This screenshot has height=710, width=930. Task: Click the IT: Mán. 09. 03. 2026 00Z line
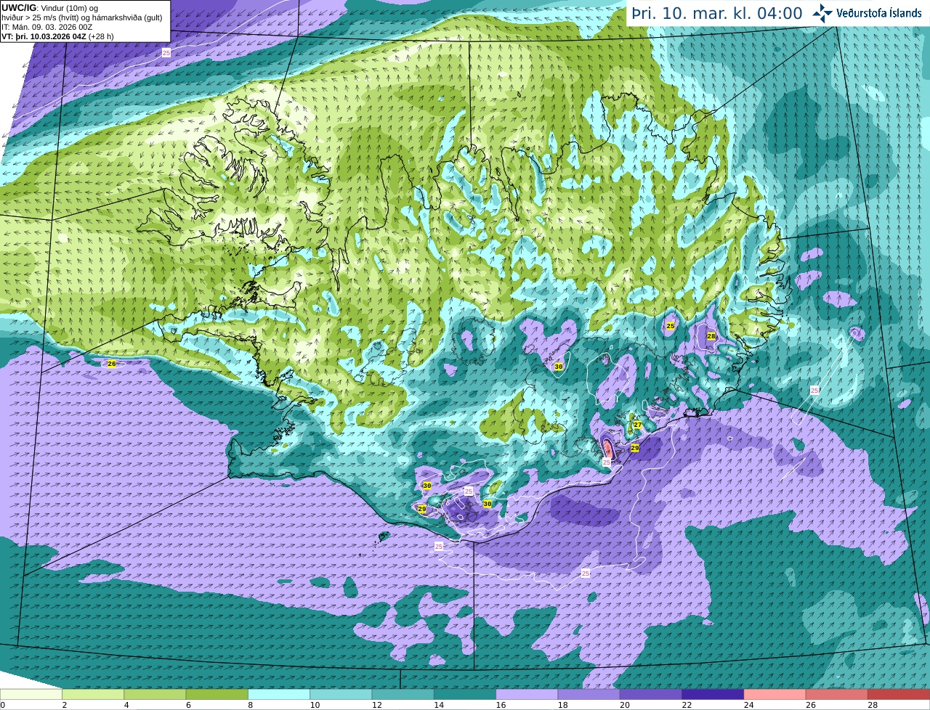(x=47, y=27)
